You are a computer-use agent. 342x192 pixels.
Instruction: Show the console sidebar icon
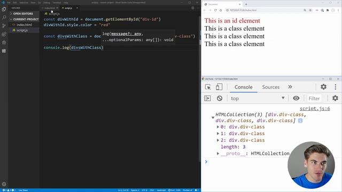tap(207, 98)
